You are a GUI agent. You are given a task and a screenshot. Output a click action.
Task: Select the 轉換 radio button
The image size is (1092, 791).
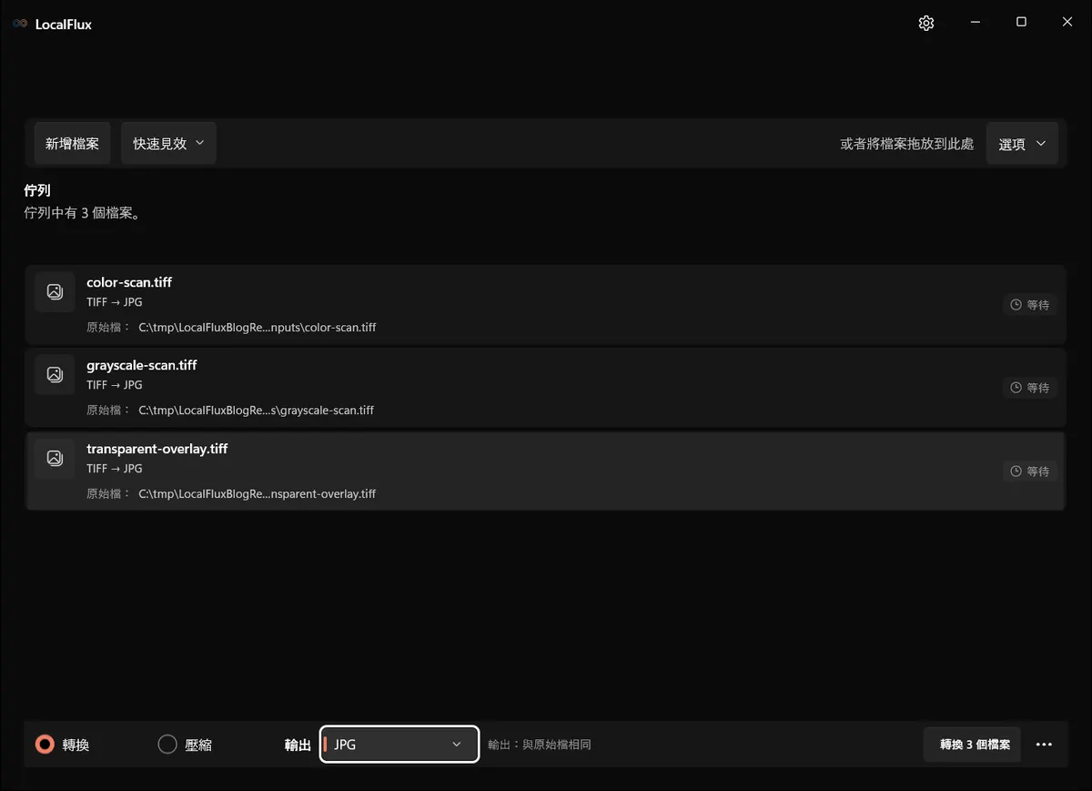[45, 745]
